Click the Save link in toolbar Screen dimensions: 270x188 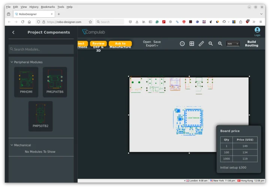click(x=157, y=42)
